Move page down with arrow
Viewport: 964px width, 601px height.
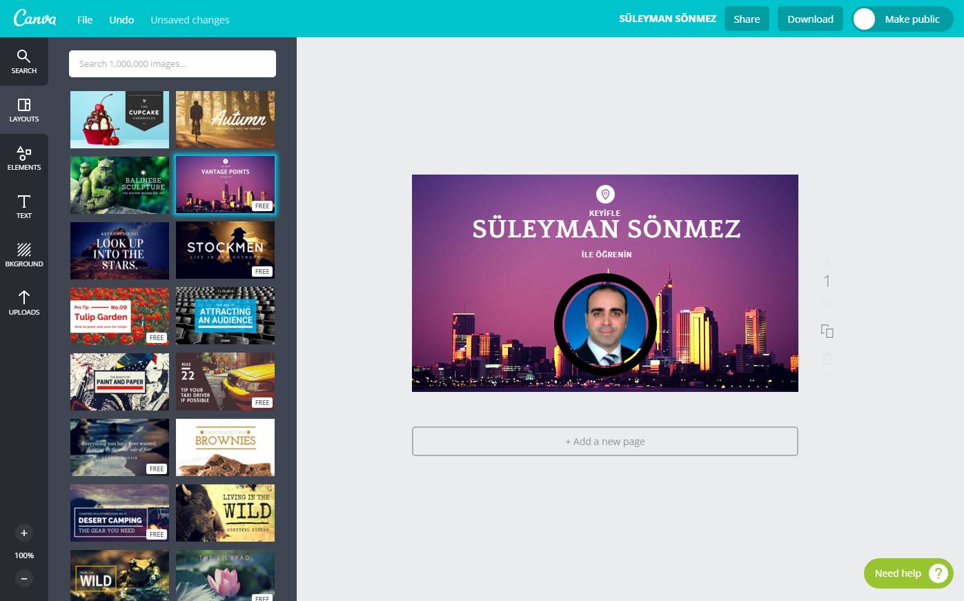[x=827, y=303]
